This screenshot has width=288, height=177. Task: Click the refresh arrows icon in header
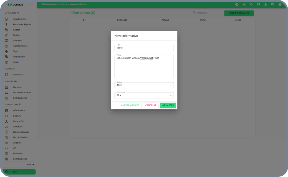tap(251, 4)
